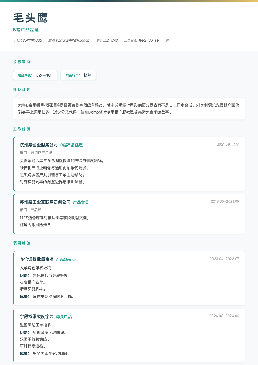Click the line 大单跨仓审核堆积
This screenshot has width=258, height=365.
point(36,268)
